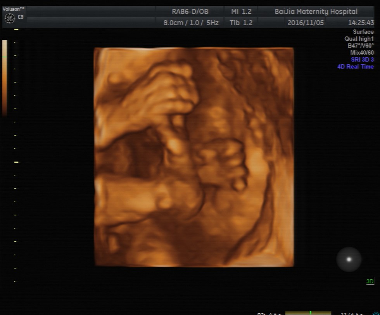Select the Surface render mode label
380x315 pixels.
coord(363,32)
